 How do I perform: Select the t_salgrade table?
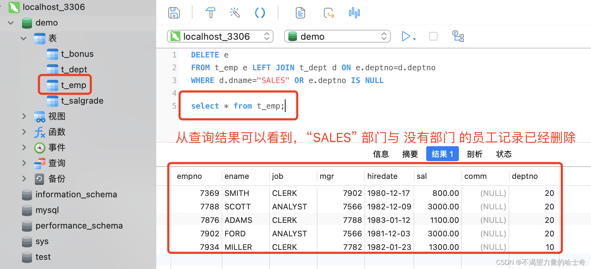coord(82,101)
